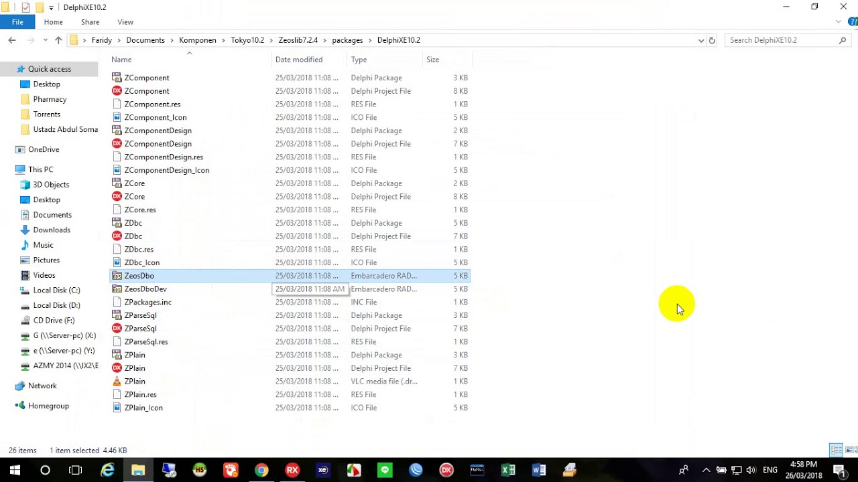The width and height of the screenshot is (858, 482).
Task: Open Google Chrome from the taskbar
Action: [x=261, y=471]
